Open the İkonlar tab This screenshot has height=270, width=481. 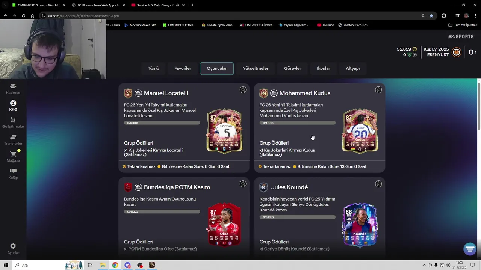click(324, 68)
